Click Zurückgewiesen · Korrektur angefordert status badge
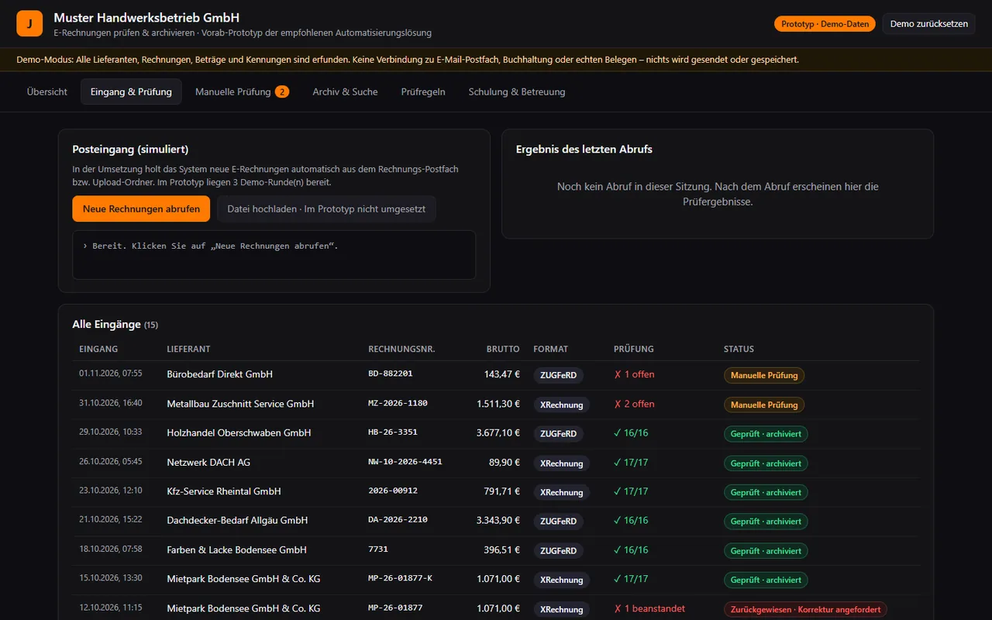This screenshot has height=620, width=992. [805, 609]
